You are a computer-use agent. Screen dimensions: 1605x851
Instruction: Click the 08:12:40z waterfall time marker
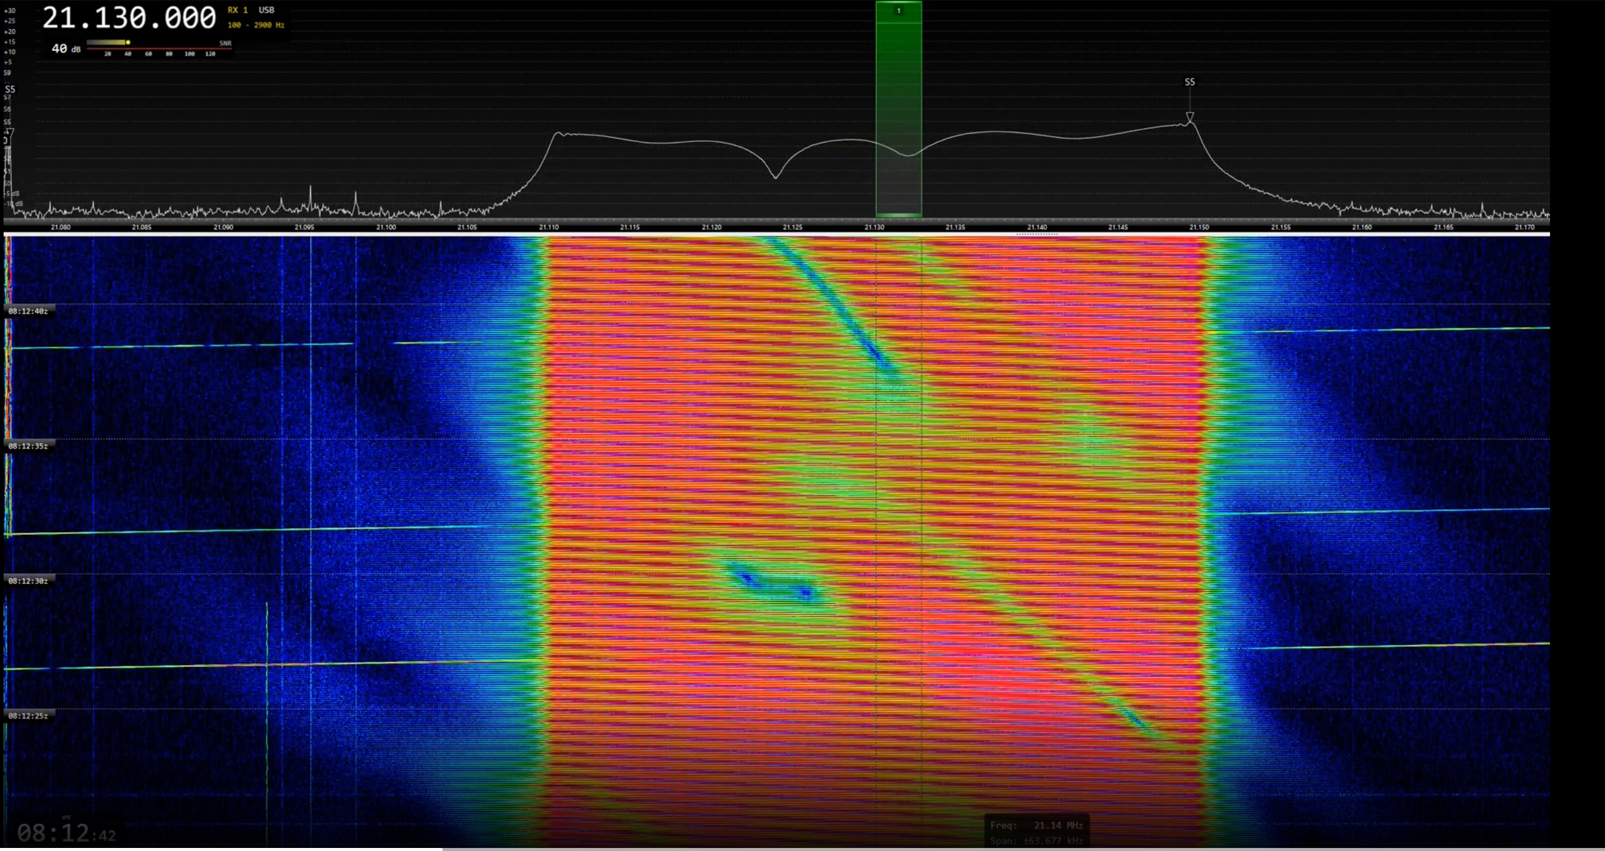(x=28, y=311)
